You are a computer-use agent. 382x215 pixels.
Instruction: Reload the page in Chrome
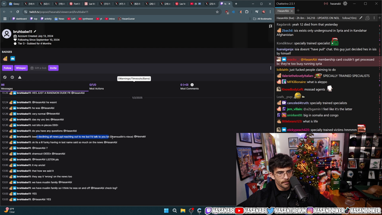click(17, 12)
